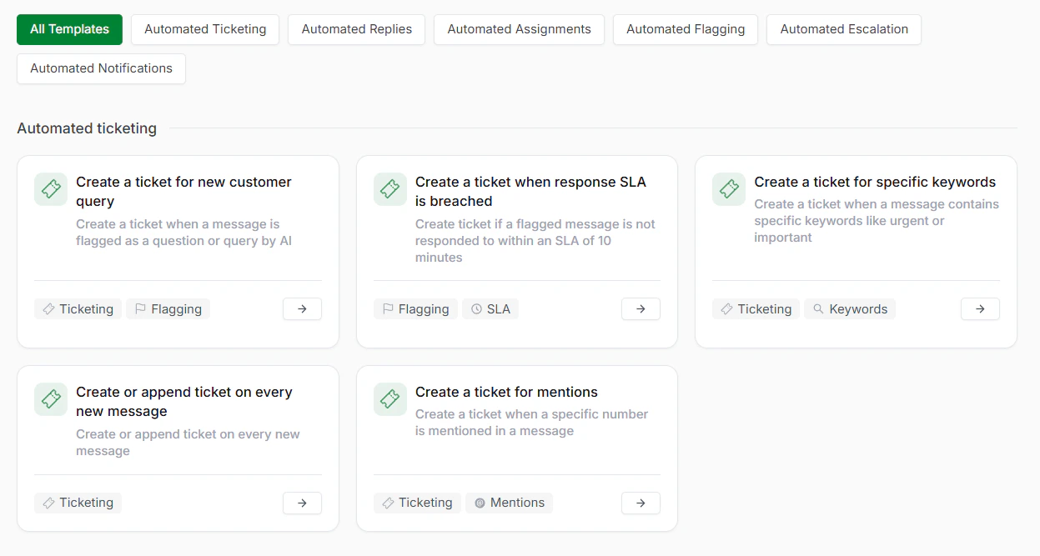Viewport: 1040px width, 556px height.
Task: Open SLA breached template with arrow button
Action: (641, 309)
